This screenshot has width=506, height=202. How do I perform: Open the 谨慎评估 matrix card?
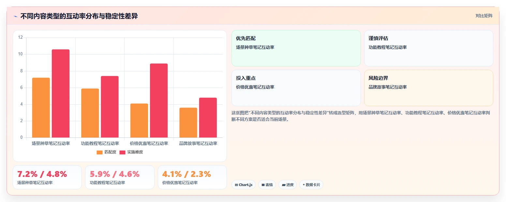click(x=428, y=48)
